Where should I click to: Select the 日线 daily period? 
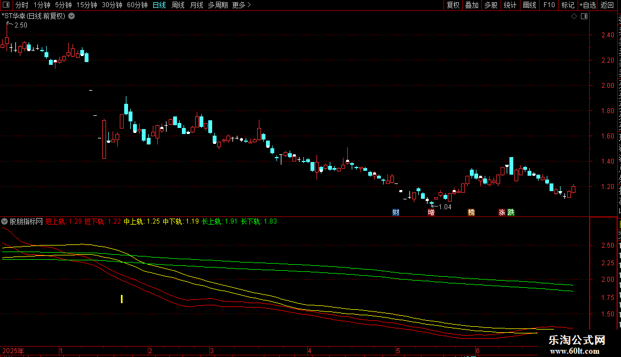tap(159, 5)
